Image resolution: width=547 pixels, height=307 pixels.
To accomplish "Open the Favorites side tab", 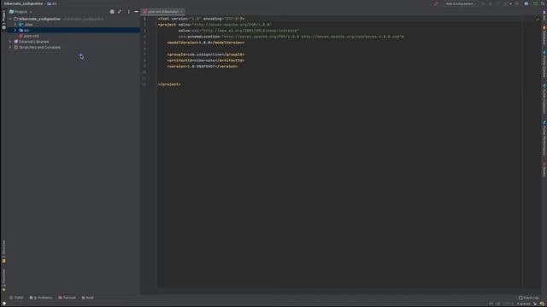I will (x=3, y=281).
